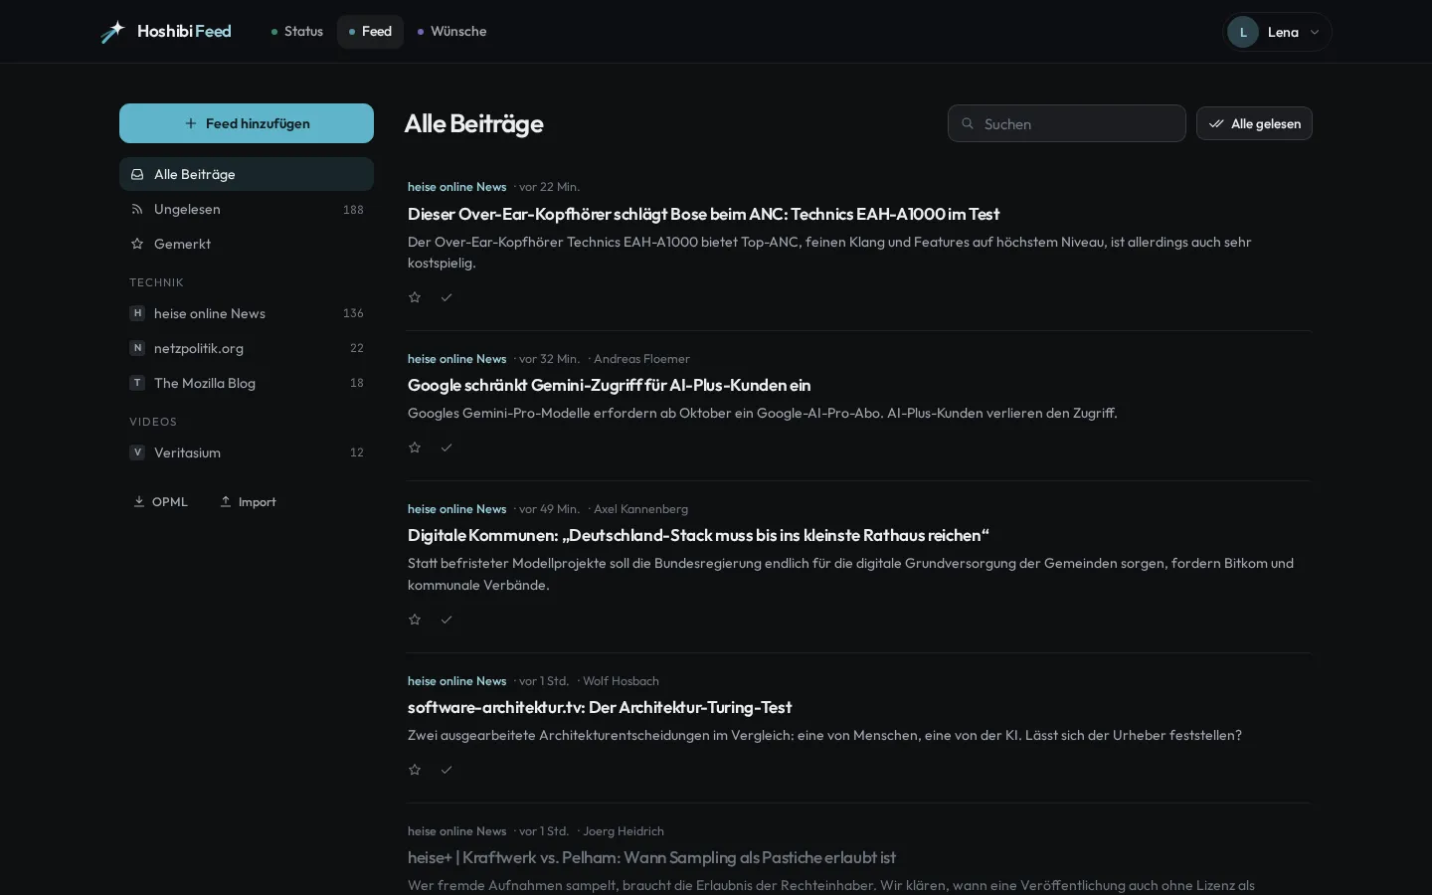Open the Kraftwerk vs. Pelham headline

pos(651,857)
